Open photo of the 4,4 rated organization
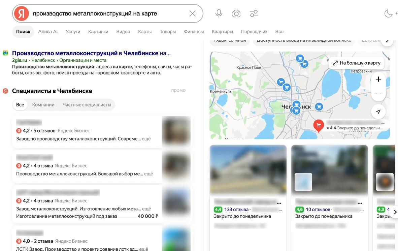 248,169
